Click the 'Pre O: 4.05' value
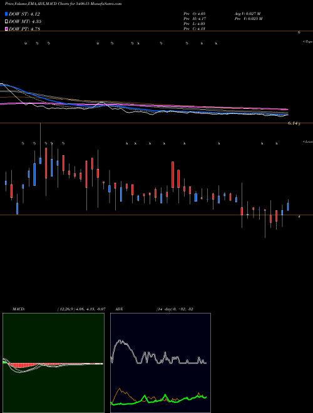Image resolution: width=313 pixels, height=413 pixels. click(195, 13)
